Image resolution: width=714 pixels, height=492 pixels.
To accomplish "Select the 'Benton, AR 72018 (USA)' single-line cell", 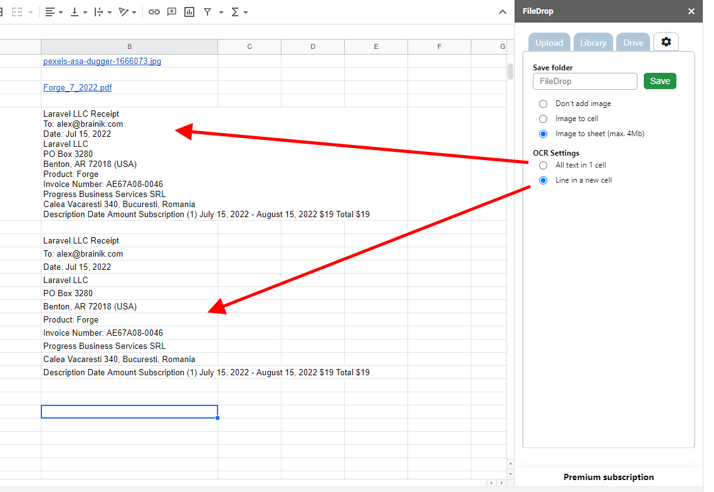I will tap(129, 307).
